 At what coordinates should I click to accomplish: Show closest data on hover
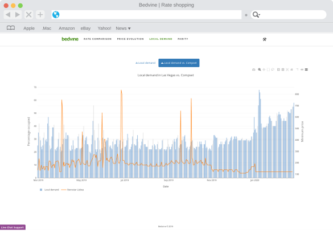[302, 70]
